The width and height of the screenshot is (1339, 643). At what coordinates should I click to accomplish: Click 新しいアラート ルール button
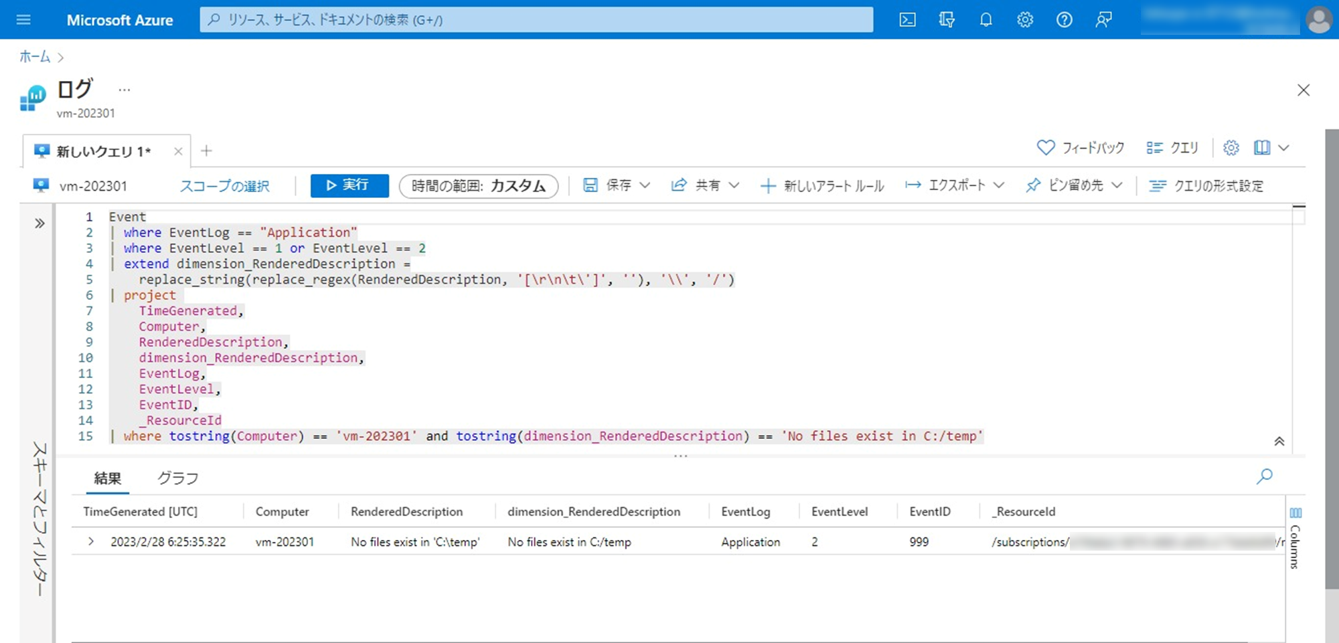(822, 186)
